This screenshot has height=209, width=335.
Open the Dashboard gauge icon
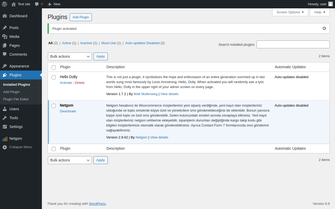tap(5, 16)
